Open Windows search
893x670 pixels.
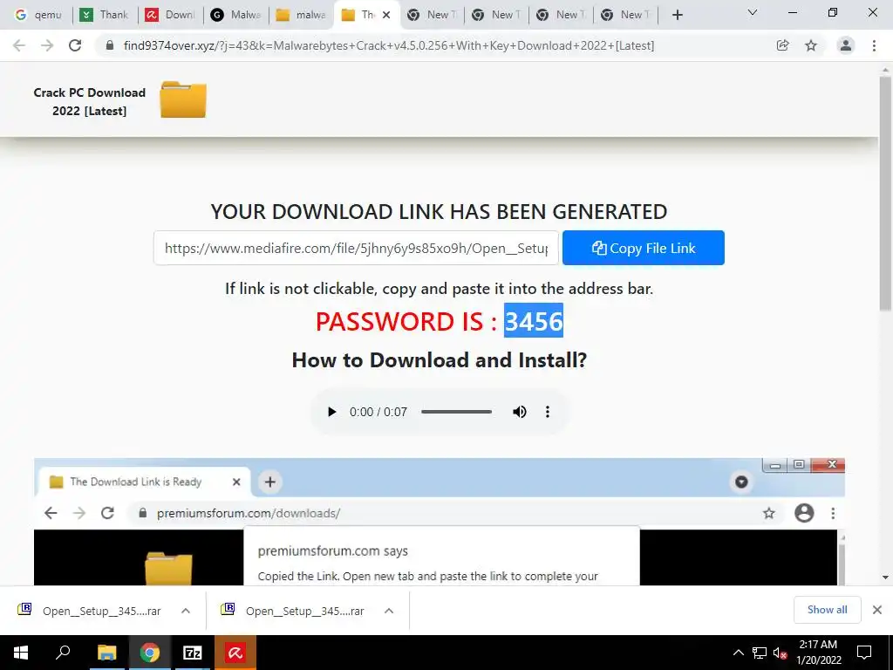(63, 653)
